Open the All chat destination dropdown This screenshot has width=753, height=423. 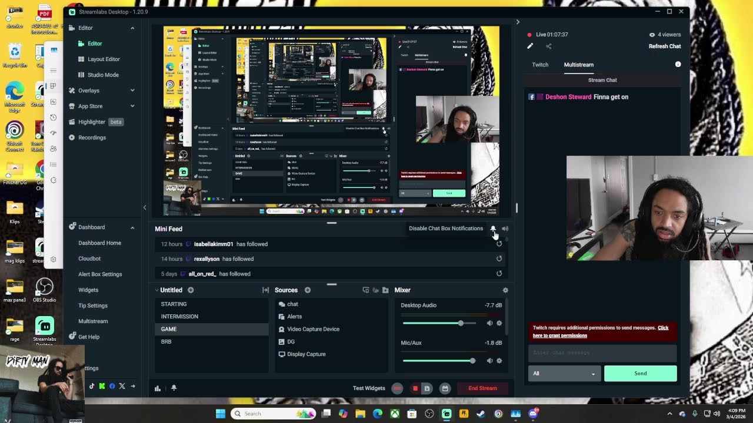564,374
